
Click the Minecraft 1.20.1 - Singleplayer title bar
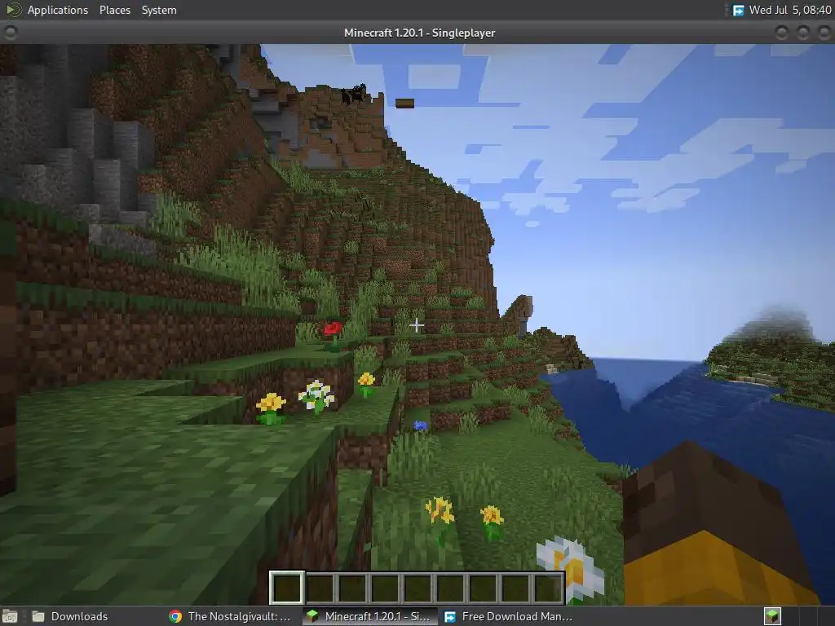(x=419, y=33)
